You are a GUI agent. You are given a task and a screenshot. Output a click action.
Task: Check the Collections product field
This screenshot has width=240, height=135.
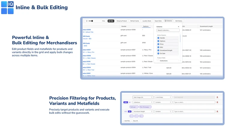tap(158, 61)
